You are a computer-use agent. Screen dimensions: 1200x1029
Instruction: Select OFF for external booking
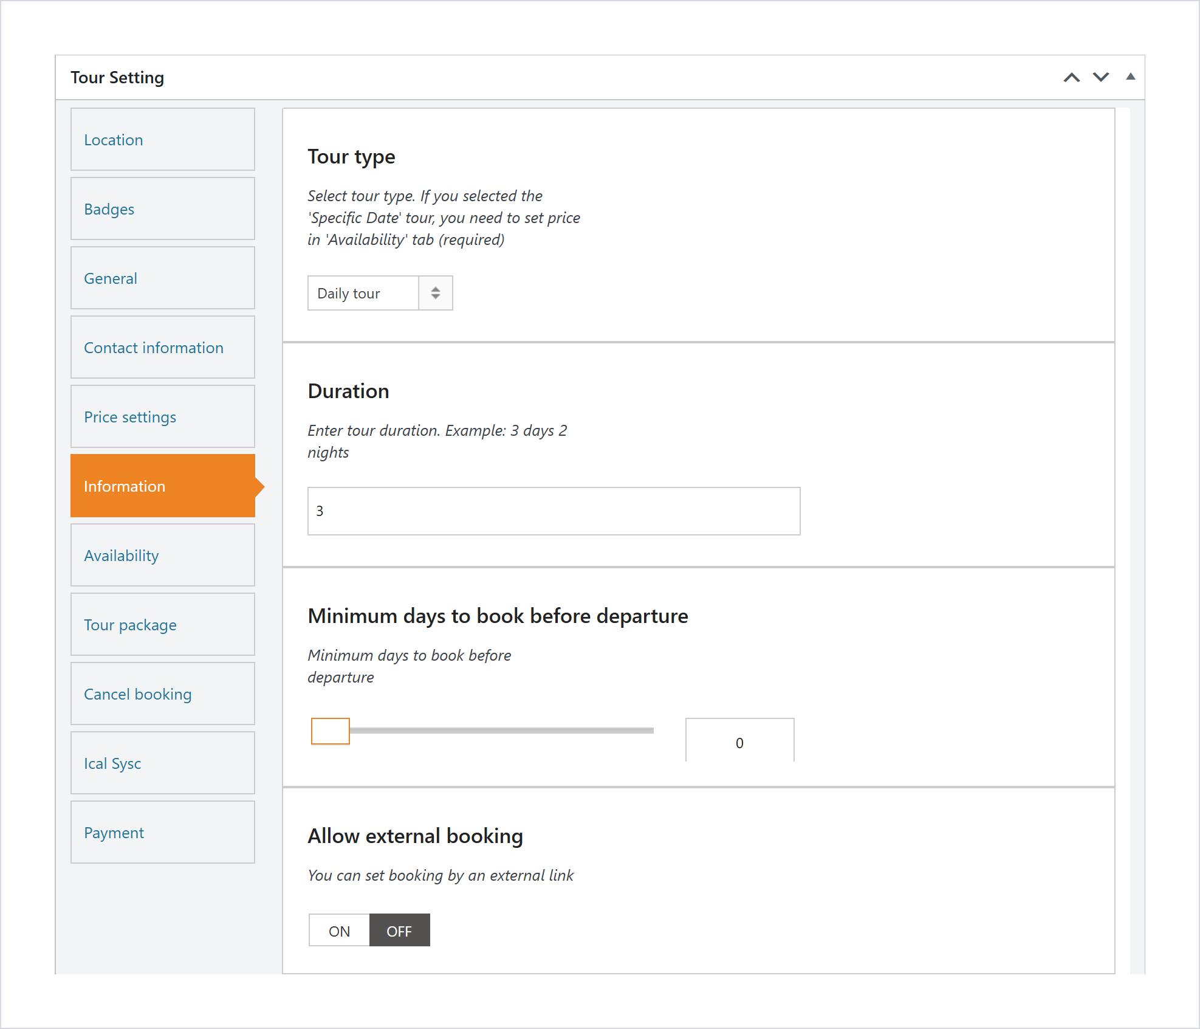click(x=399, y=931)
